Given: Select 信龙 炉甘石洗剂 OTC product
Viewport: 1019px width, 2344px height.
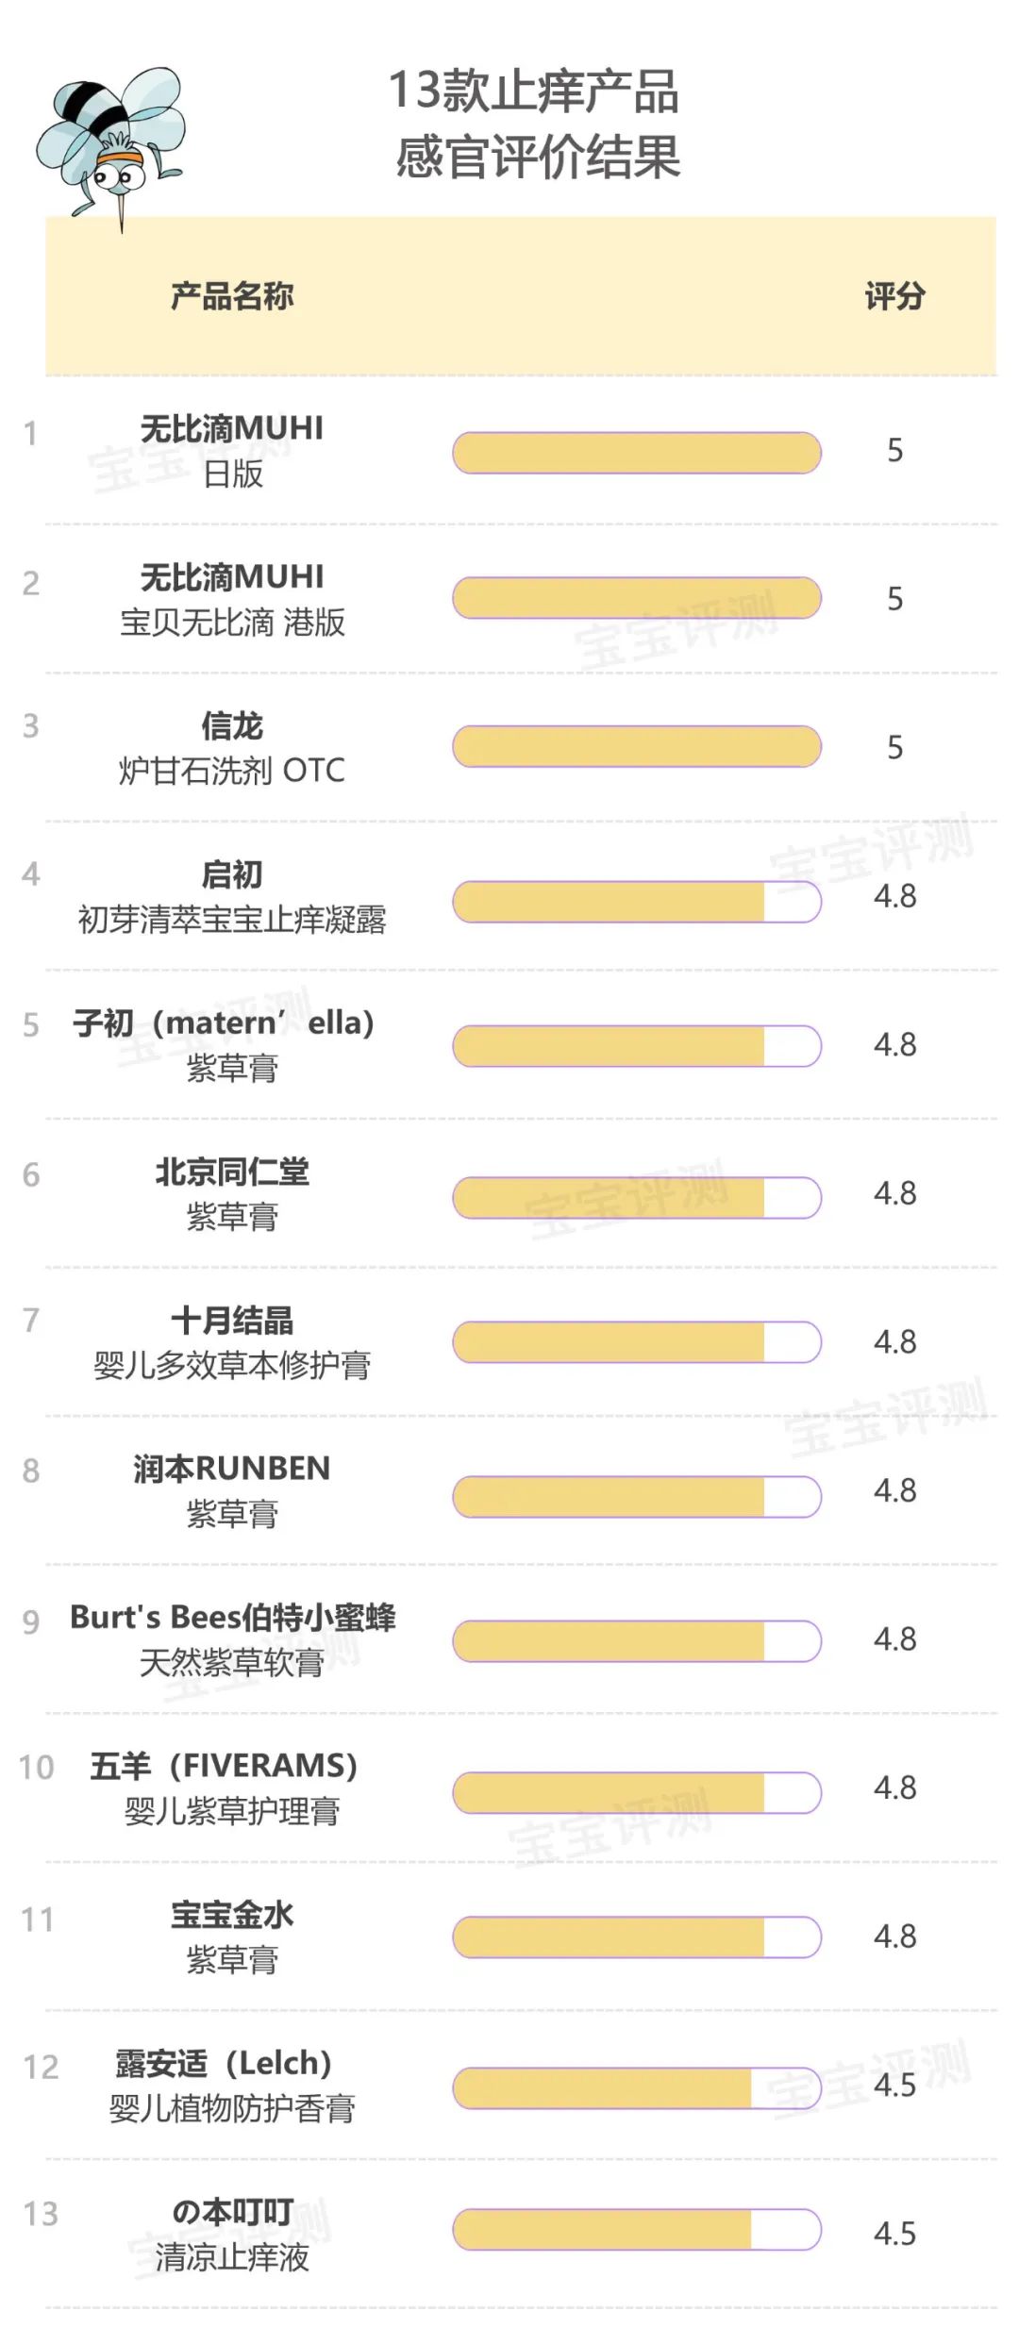Looking at the screenshot, I should 232,747.
